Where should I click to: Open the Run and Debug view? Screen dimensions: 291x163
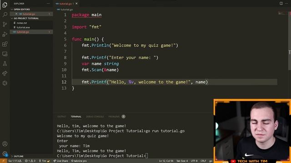5,34
